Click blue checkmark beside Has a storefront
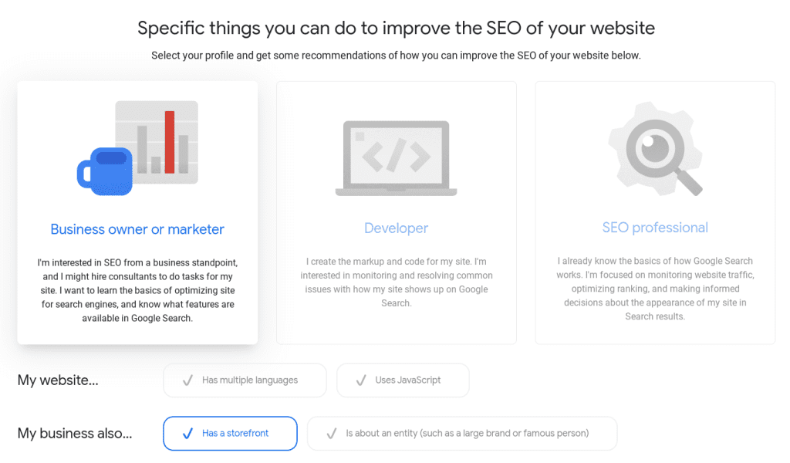The width and height of the screenshot is (790, 463). 187,433
